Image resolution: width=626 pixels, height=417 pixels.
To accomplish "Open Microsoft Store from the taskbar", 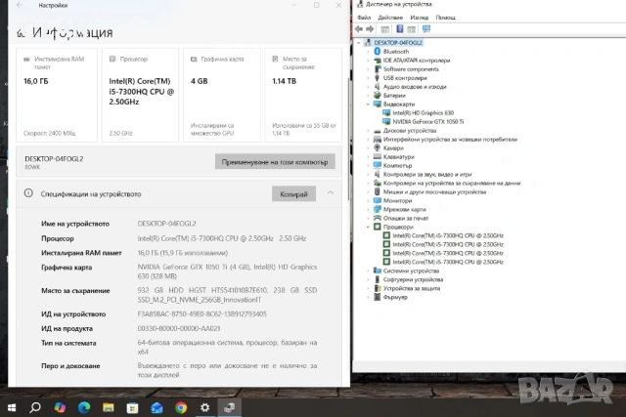I will (132, 407).
